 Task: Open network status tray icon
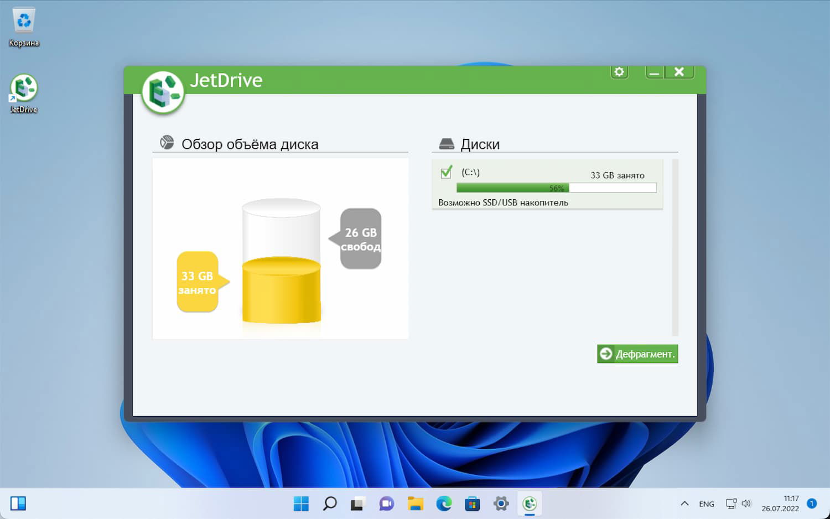(x=731, y=504)
